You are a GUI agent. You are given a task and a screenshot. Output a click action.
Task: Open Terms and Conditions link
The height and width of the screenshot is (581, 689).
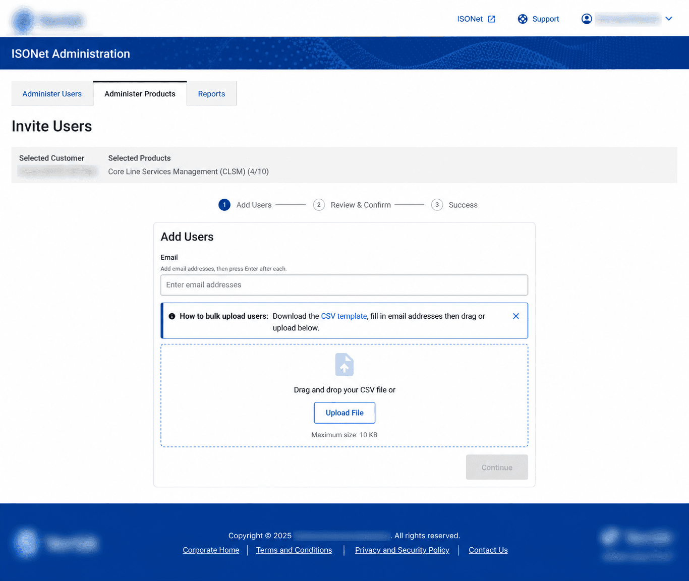(294, 550)
